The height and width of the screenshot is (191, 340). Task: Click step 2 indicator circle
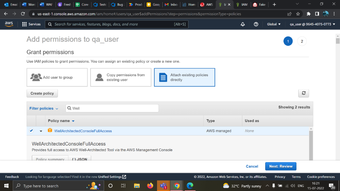tap(302, 41)
